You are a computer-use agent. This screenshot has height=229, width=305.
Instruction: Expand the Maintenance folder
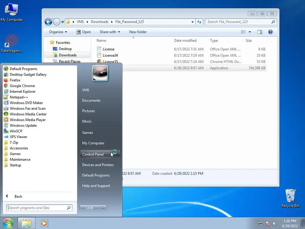pyautogui.click(x=20, y=159)
